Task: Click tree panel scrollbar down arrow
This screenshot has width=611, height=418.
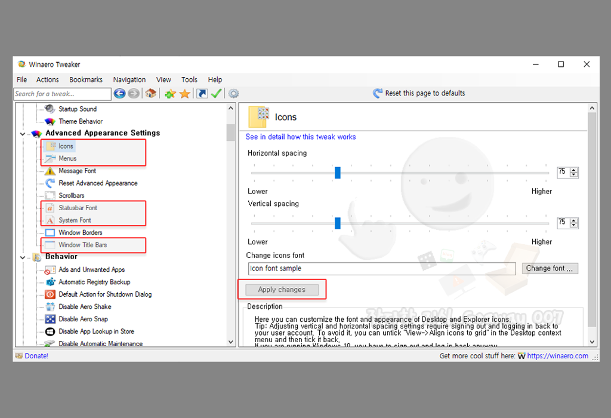Action: tap(231, 342)
